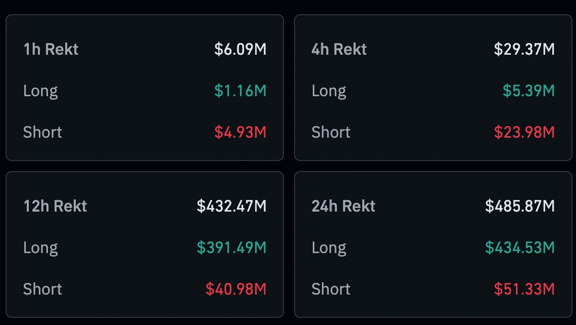
Task: Click the 4h Rekt card title
Action: (339, 49)
